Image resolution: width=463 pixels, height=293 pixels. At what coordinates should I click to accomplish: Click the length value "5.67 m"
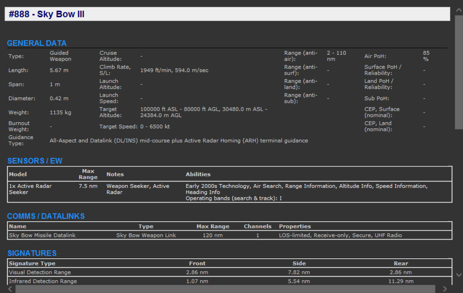(x=59, y=70)
